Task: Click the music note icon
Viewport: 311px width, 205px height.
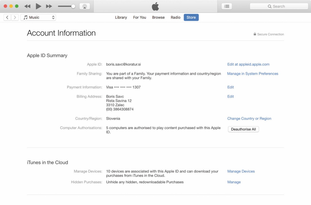Action: pos(25,17)
